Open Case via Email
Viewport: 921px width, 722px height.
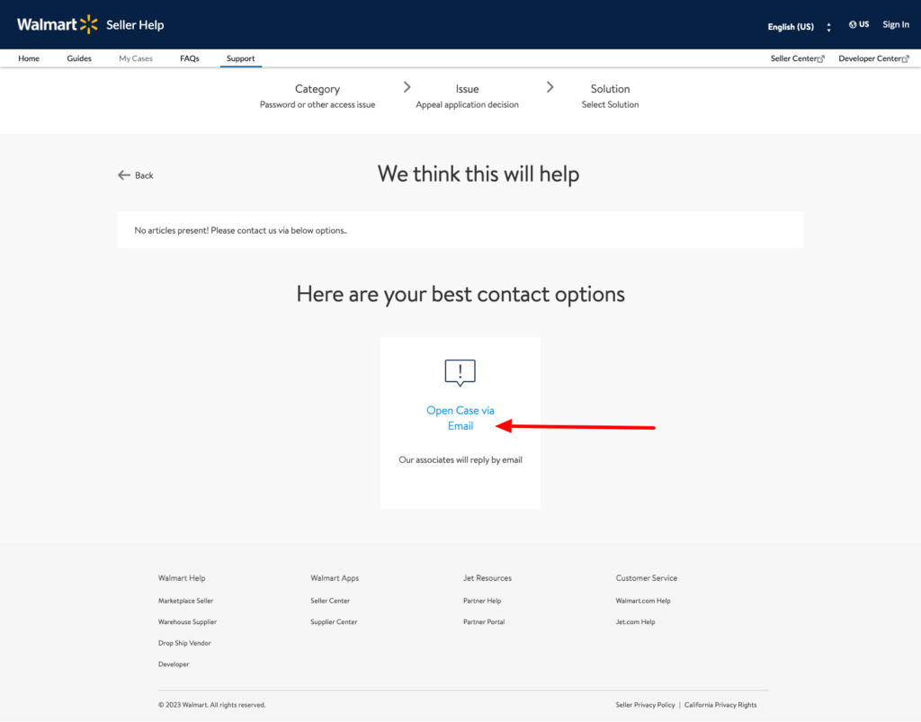coord(460,417)
